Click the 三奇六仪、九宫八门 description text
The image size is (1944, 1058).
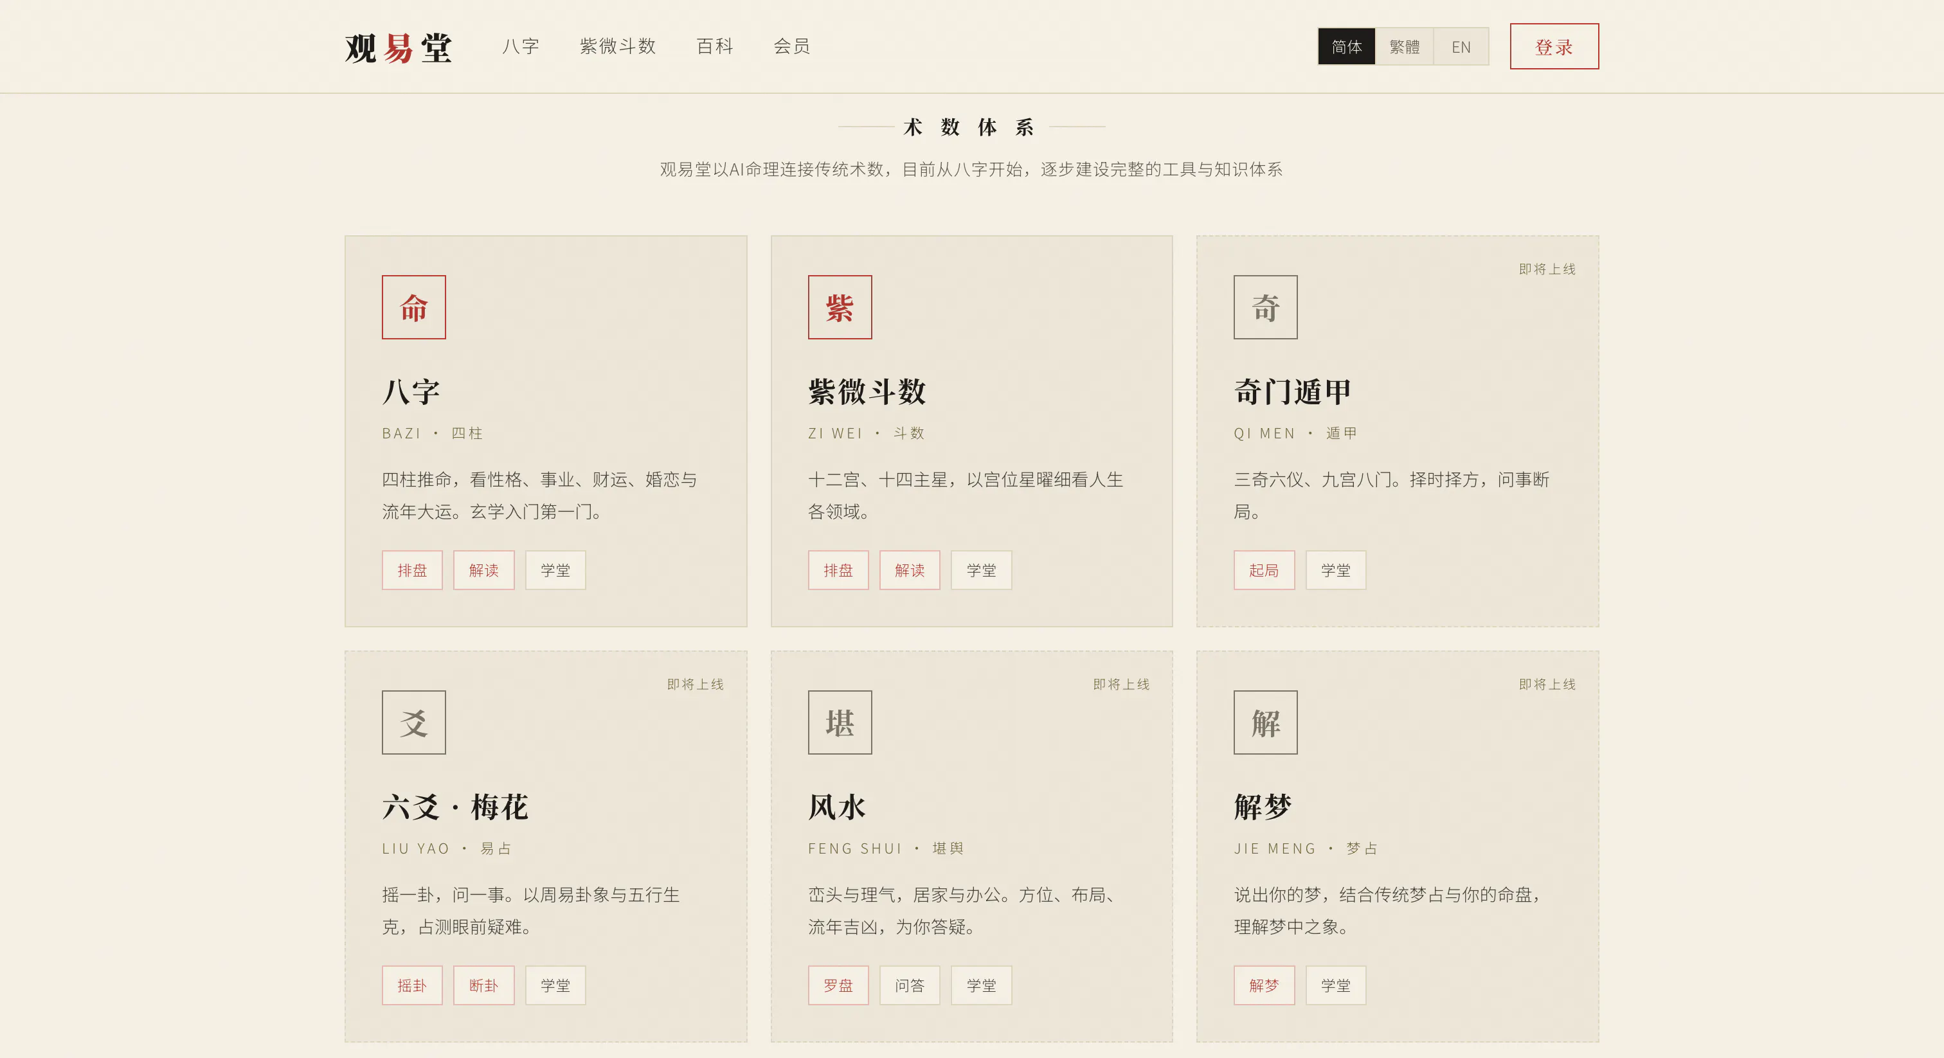pos(1392,496)
